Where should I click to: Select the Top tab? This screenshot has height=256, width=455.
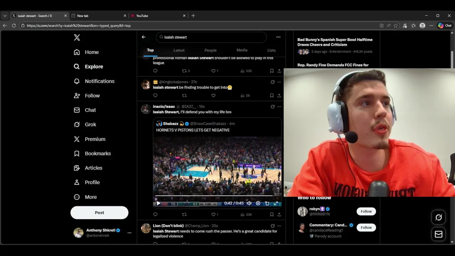coord(150,50)
